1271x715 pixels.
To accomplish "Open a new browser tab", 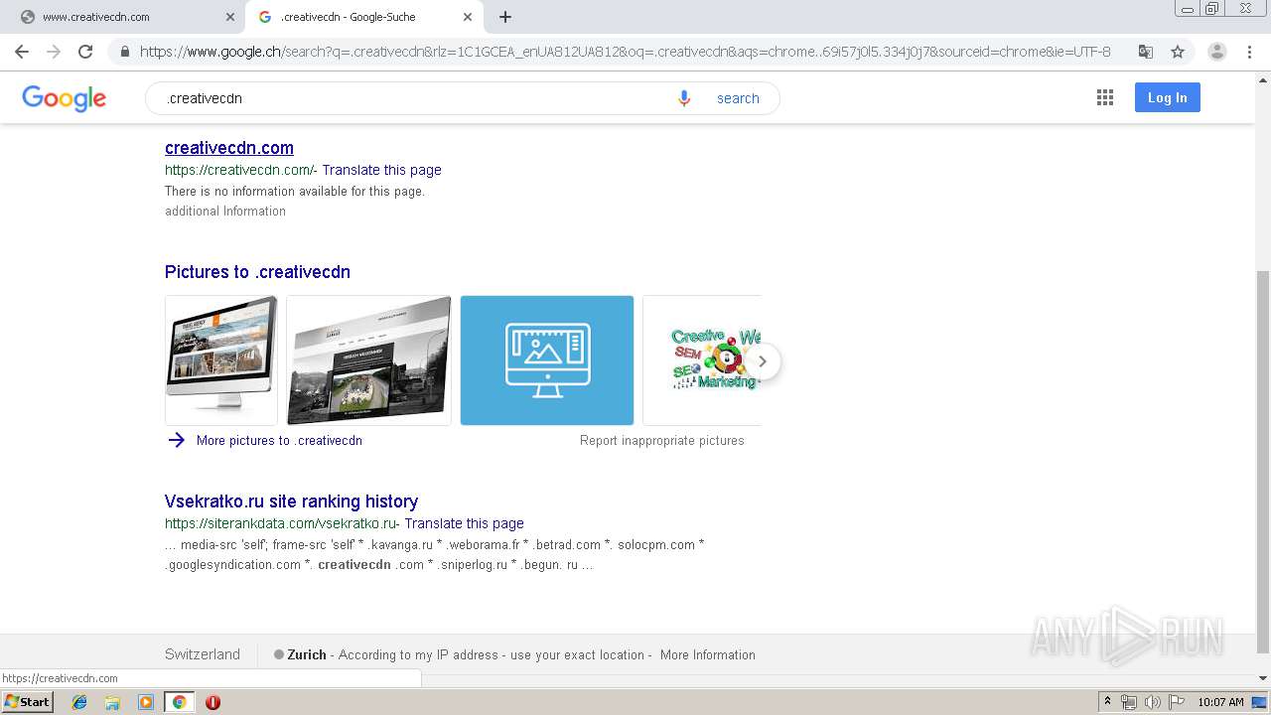I will coord(505,17).
